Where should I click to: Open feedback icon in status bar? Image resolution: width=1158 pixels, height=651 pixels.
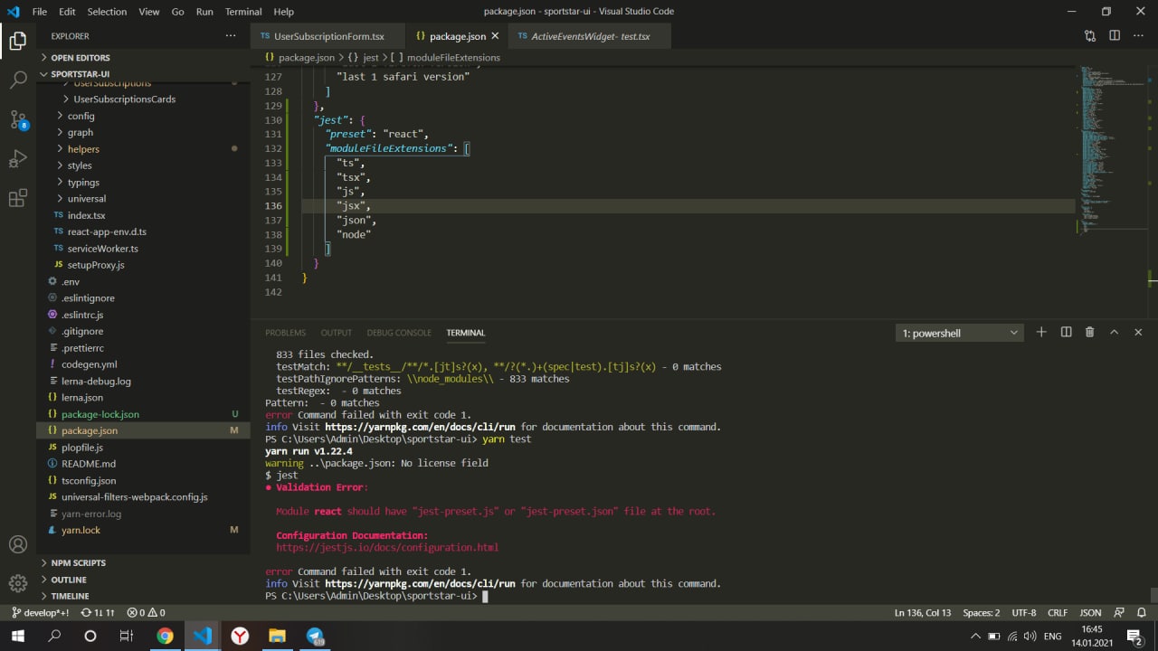[x=1119, y=612]
